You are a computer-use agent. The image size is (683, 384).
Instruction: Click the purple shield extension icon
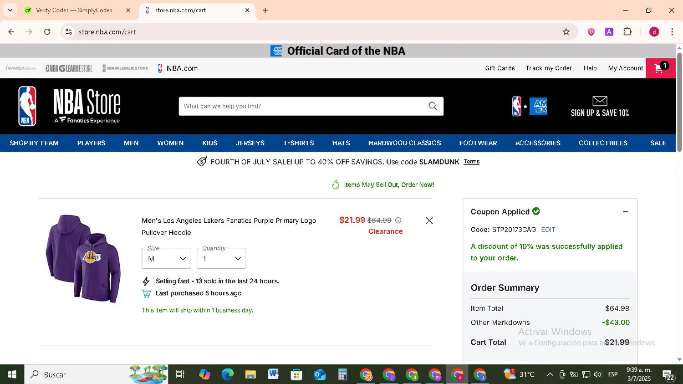(591, 32)
